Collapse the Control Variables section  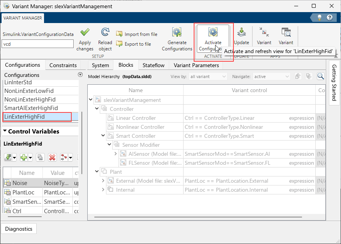pyautogui.click(x=5, y=131)
